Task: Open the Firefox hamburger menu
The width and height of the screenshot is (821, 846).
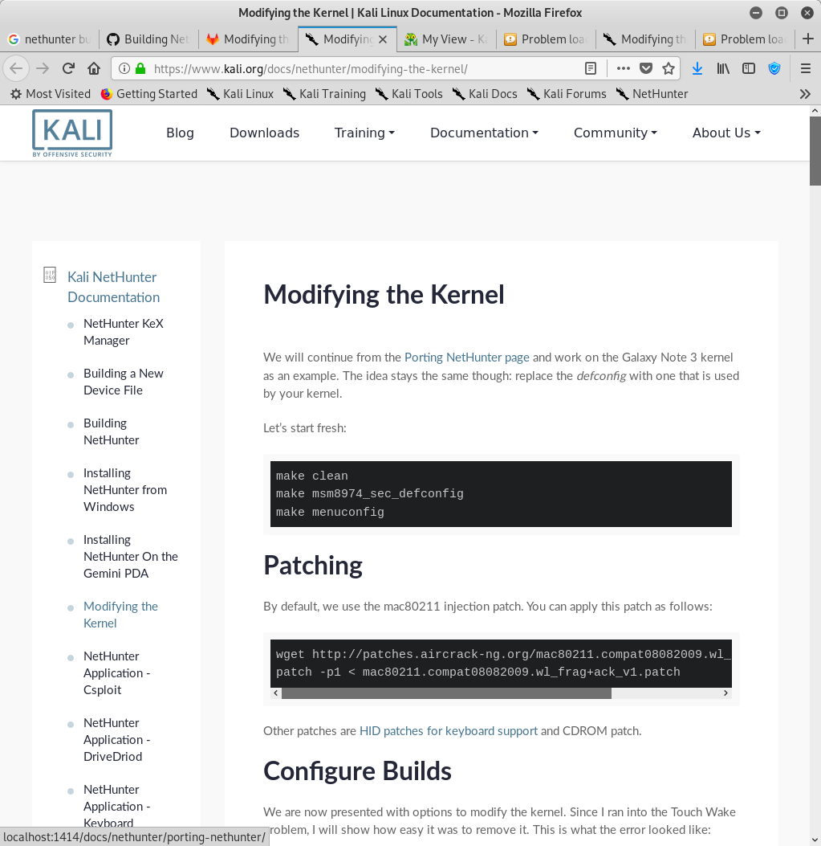Action: [806, 68]
